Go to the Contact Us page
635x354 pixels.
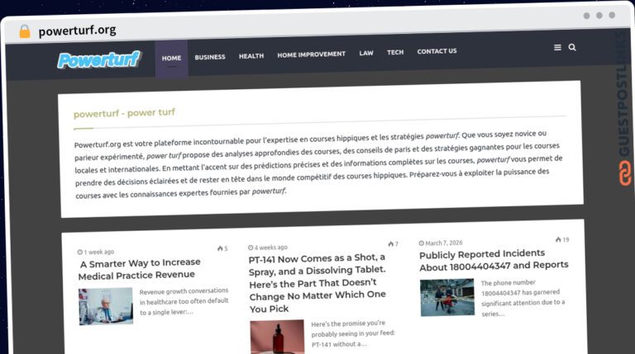click(437, 51)
